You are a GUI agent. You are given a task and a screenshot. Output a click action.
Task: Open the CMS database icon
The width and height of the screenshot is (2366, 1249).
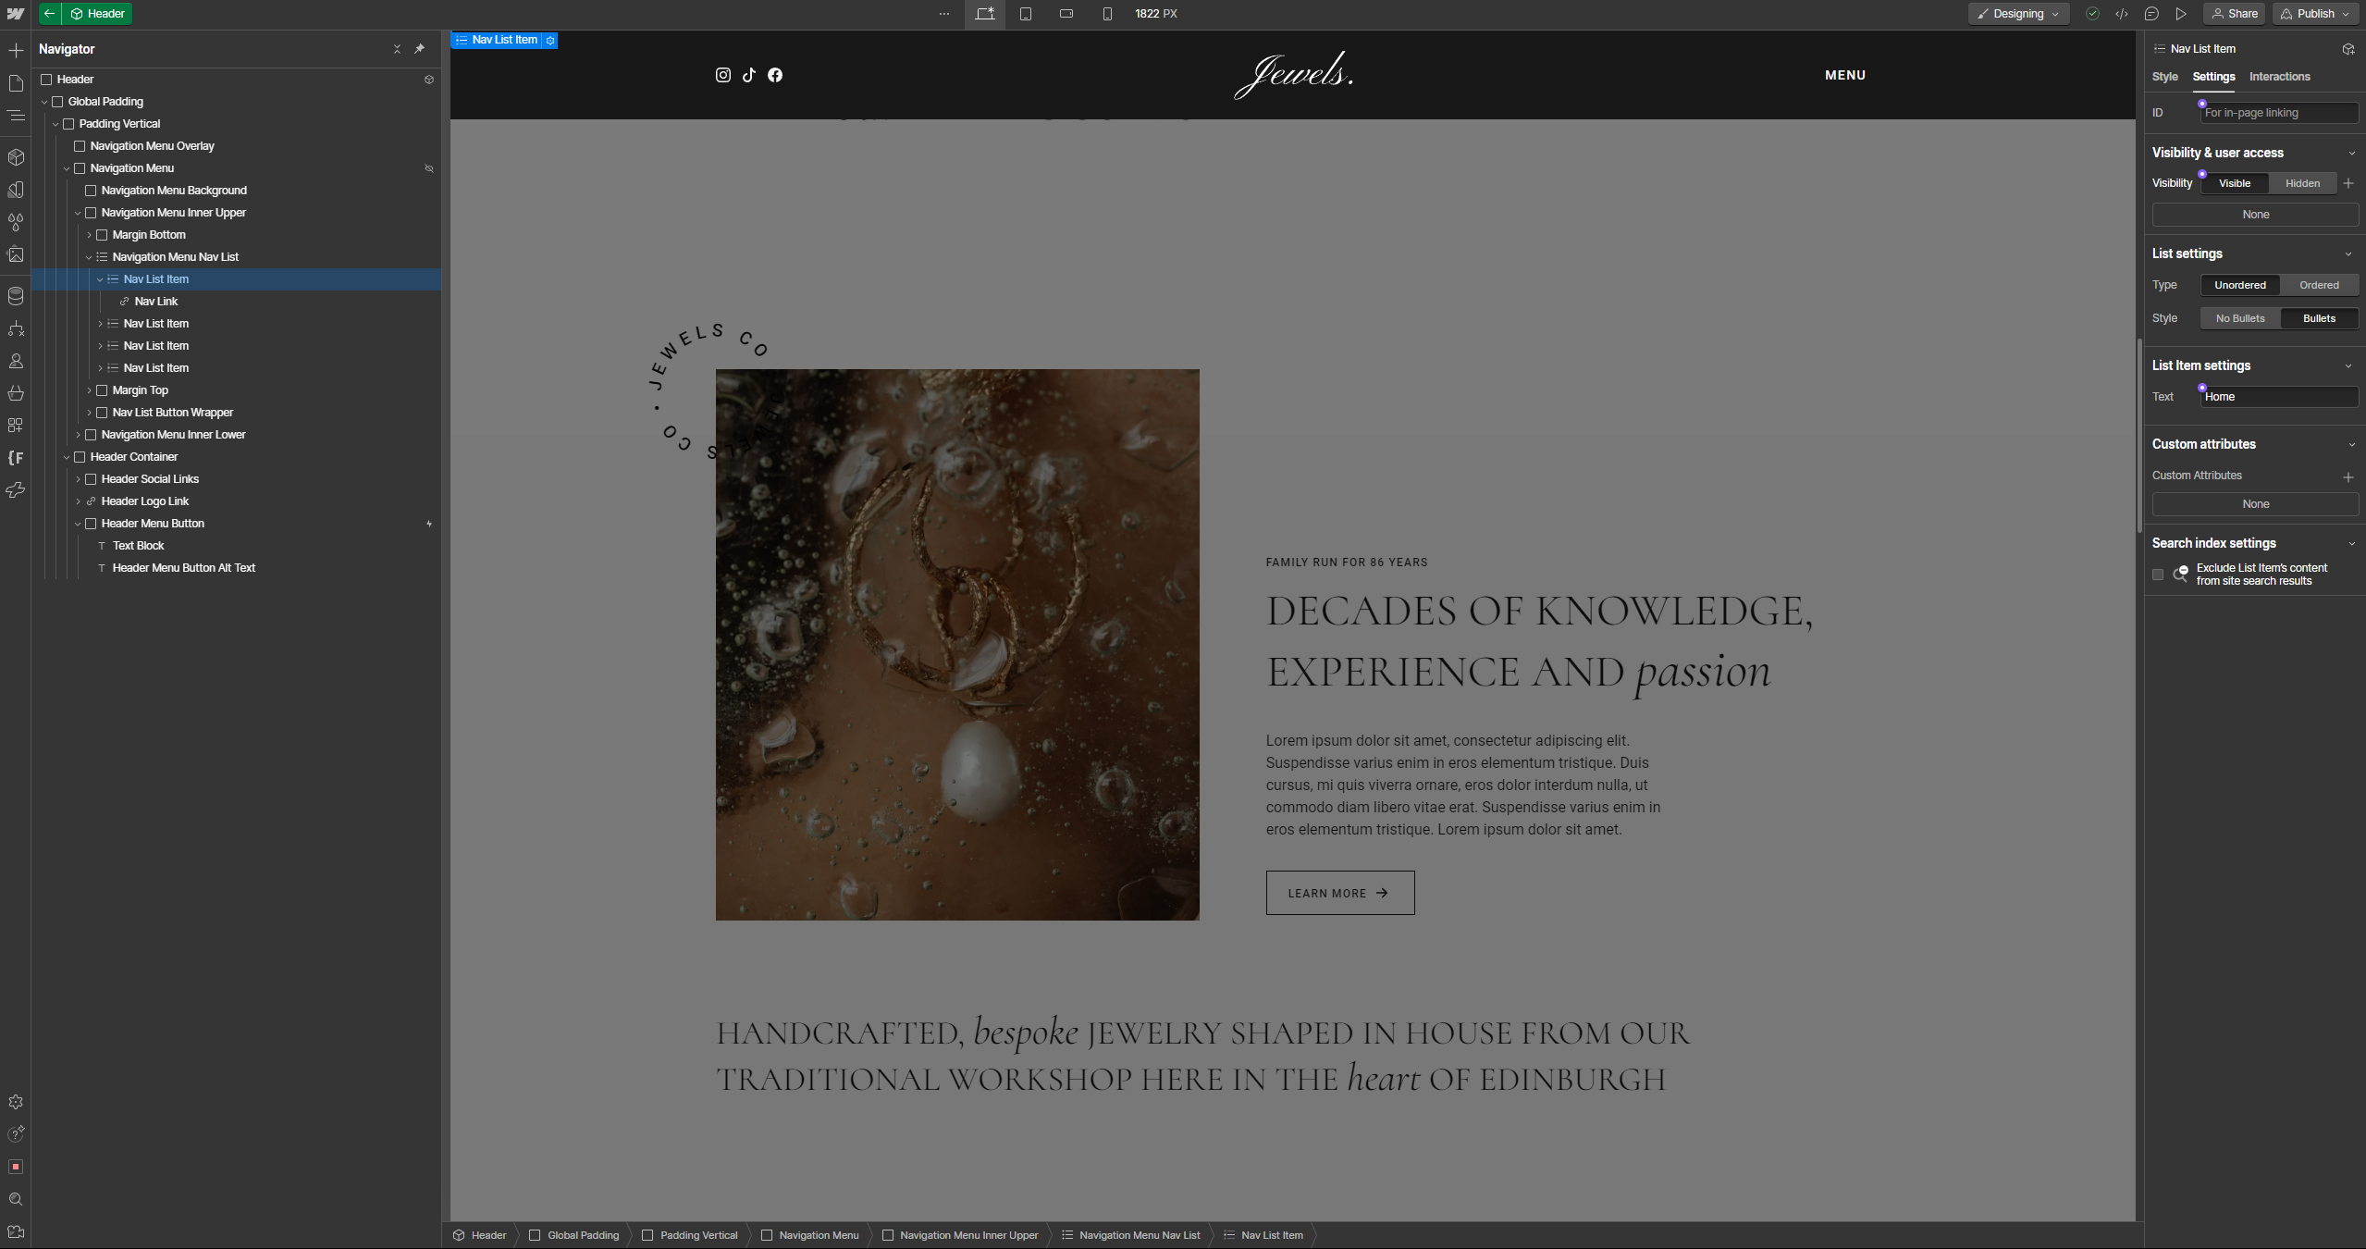click(x=16, y=296)
